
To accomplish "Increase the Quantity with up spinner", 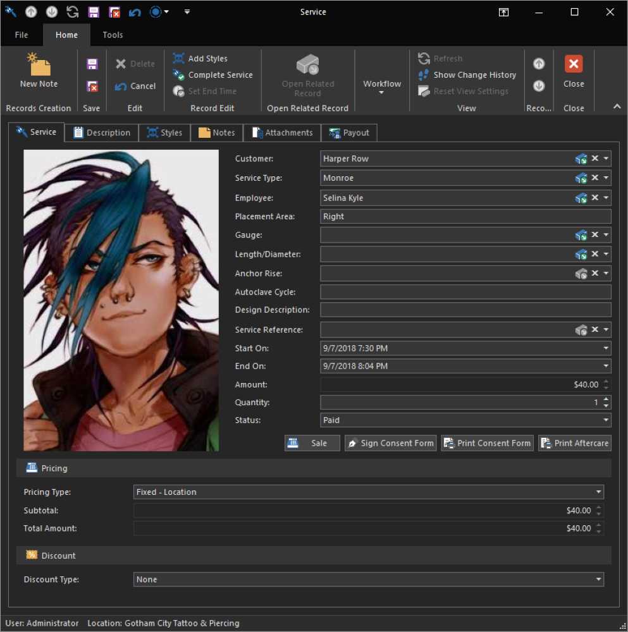I will click(606, 399).
